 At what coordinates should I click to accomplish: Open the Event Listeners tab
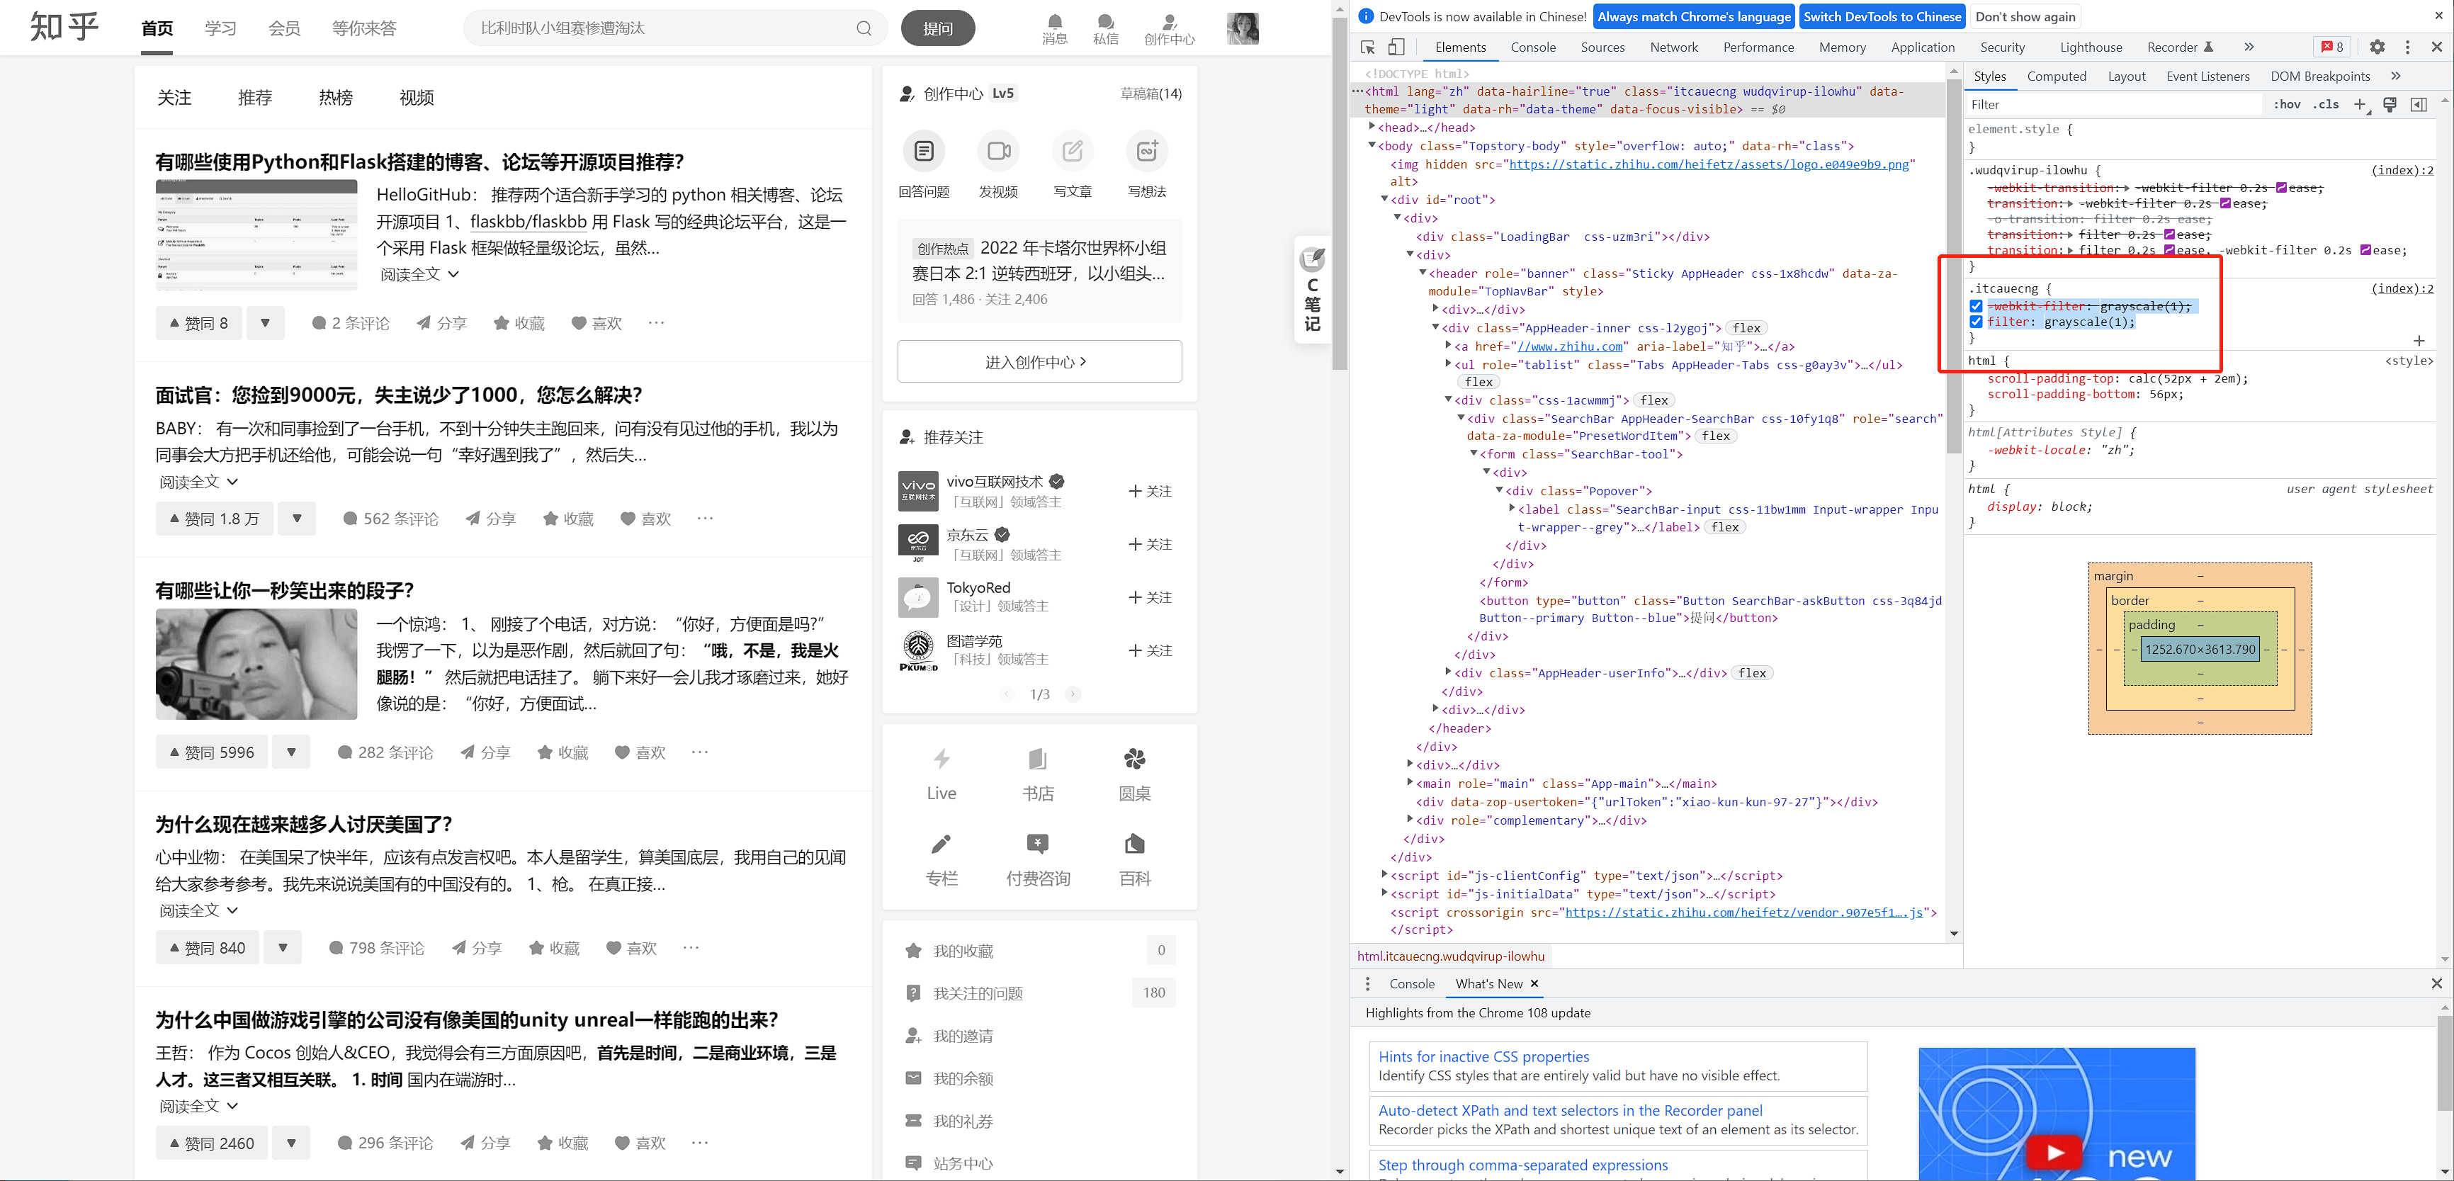pos(2207,77)
